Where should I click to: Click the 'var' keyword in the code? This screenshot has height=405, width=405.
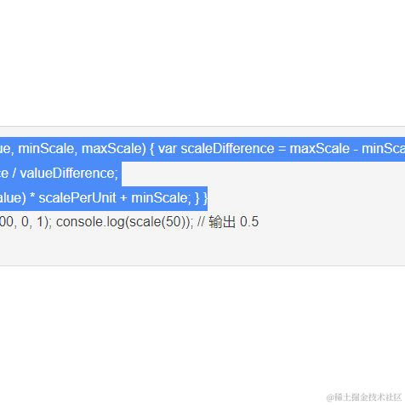point(168,149)
